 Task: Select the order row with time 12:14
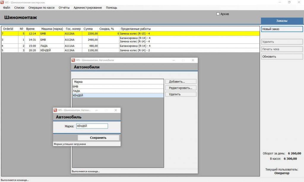(130, 34)
